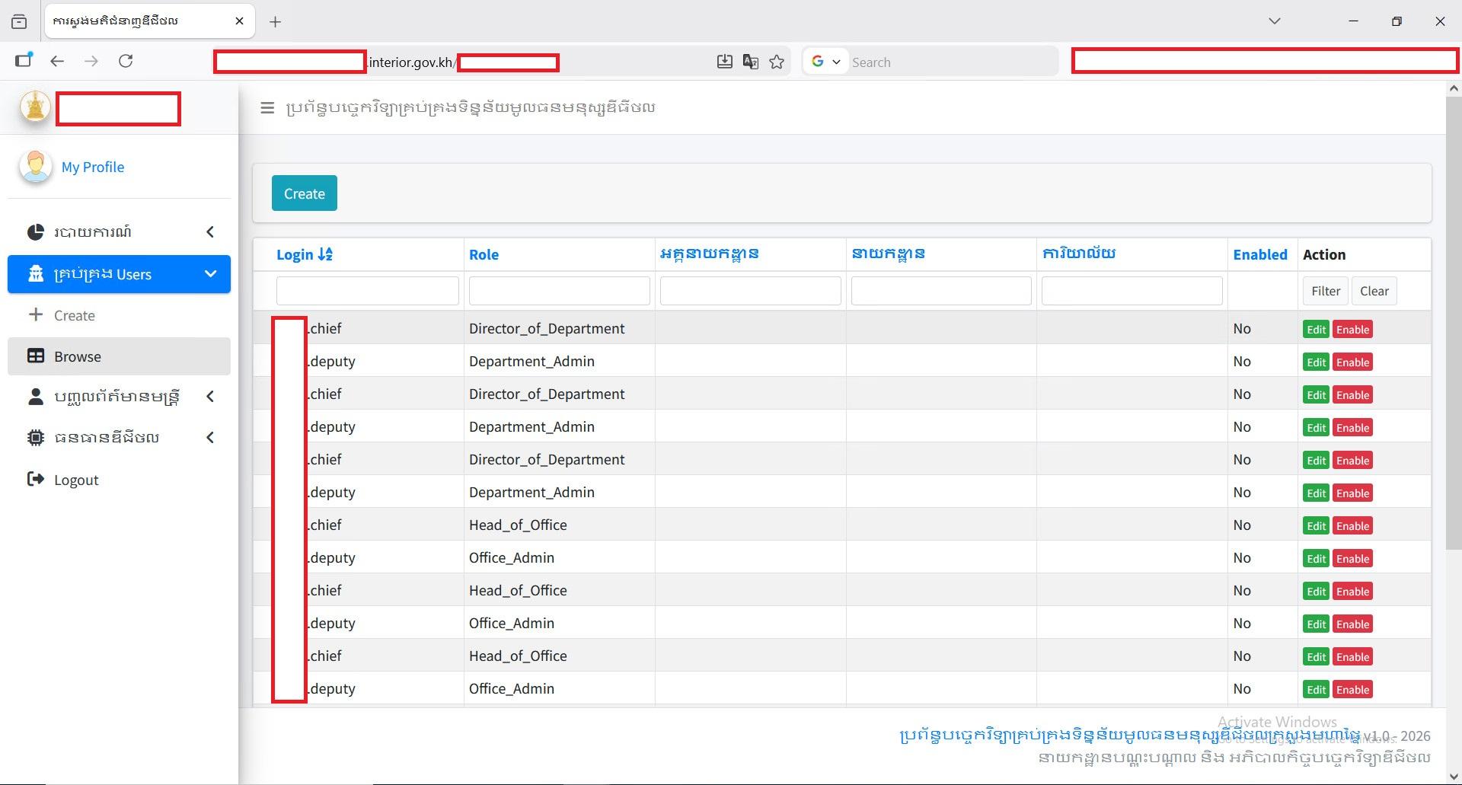Expand the list-all-tabs chevron in title bar
1462x785 pixels.
tap(1274, 21)
